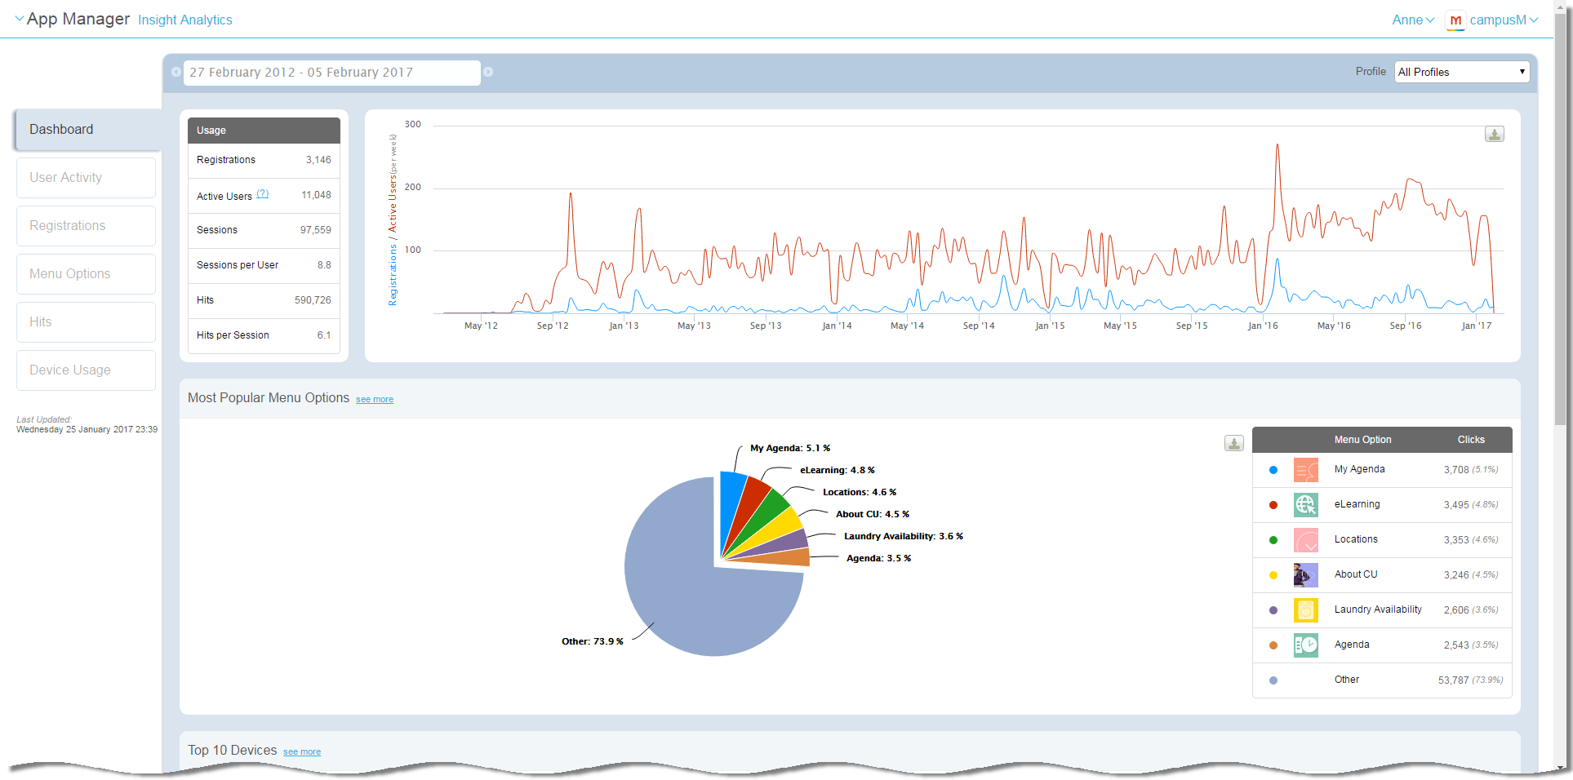Download the menu options pie chart
This screenshot has width=1573, height=780.
(x=1233, y=443)
